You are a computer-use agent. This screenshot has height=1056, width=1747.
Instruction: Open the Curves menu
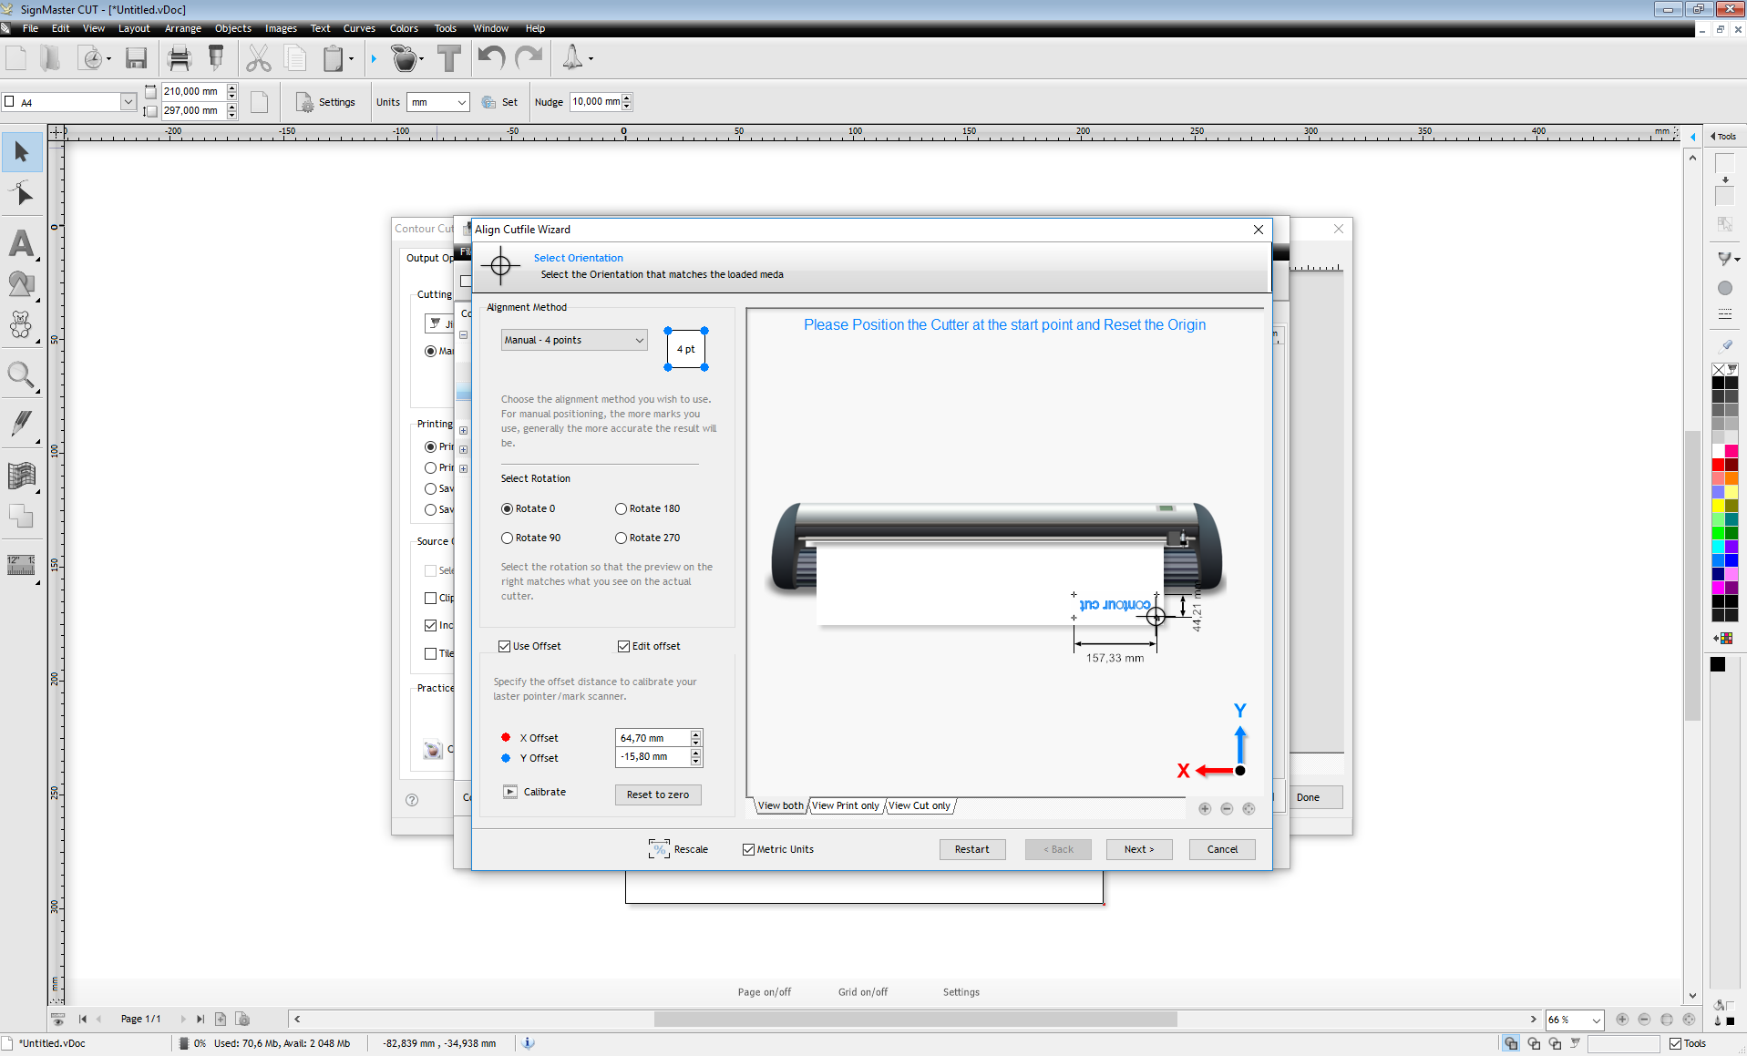359,28
